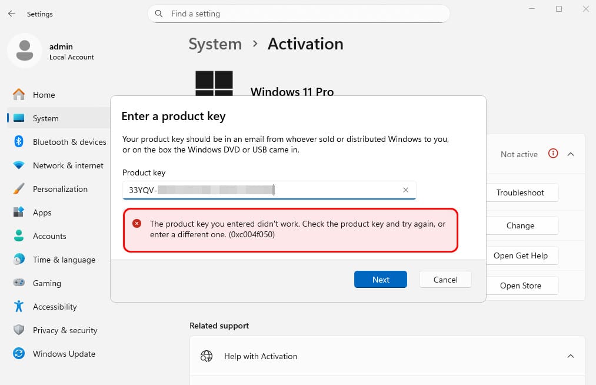This screenshot has width=596, height=385.
Task: Open the Gaming controller icon
Action: (x=19, y=283)
